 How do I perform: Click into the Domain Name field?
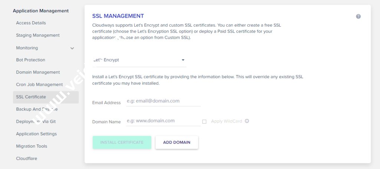[x=163, y=121]
